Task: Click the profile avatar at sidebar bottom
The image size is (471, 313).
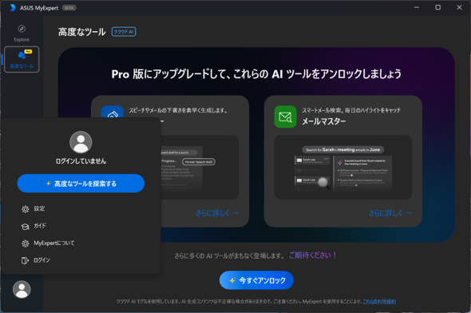Action: pos(22,289)
